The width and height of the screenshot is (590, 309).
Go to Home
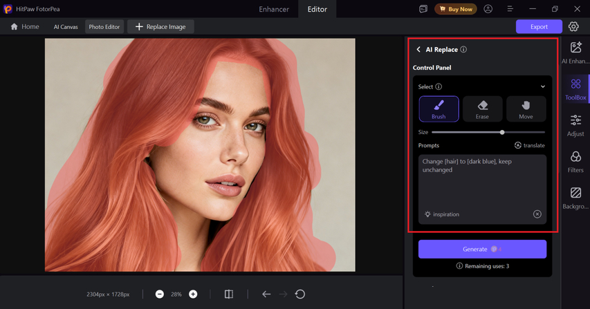[25, 27]
